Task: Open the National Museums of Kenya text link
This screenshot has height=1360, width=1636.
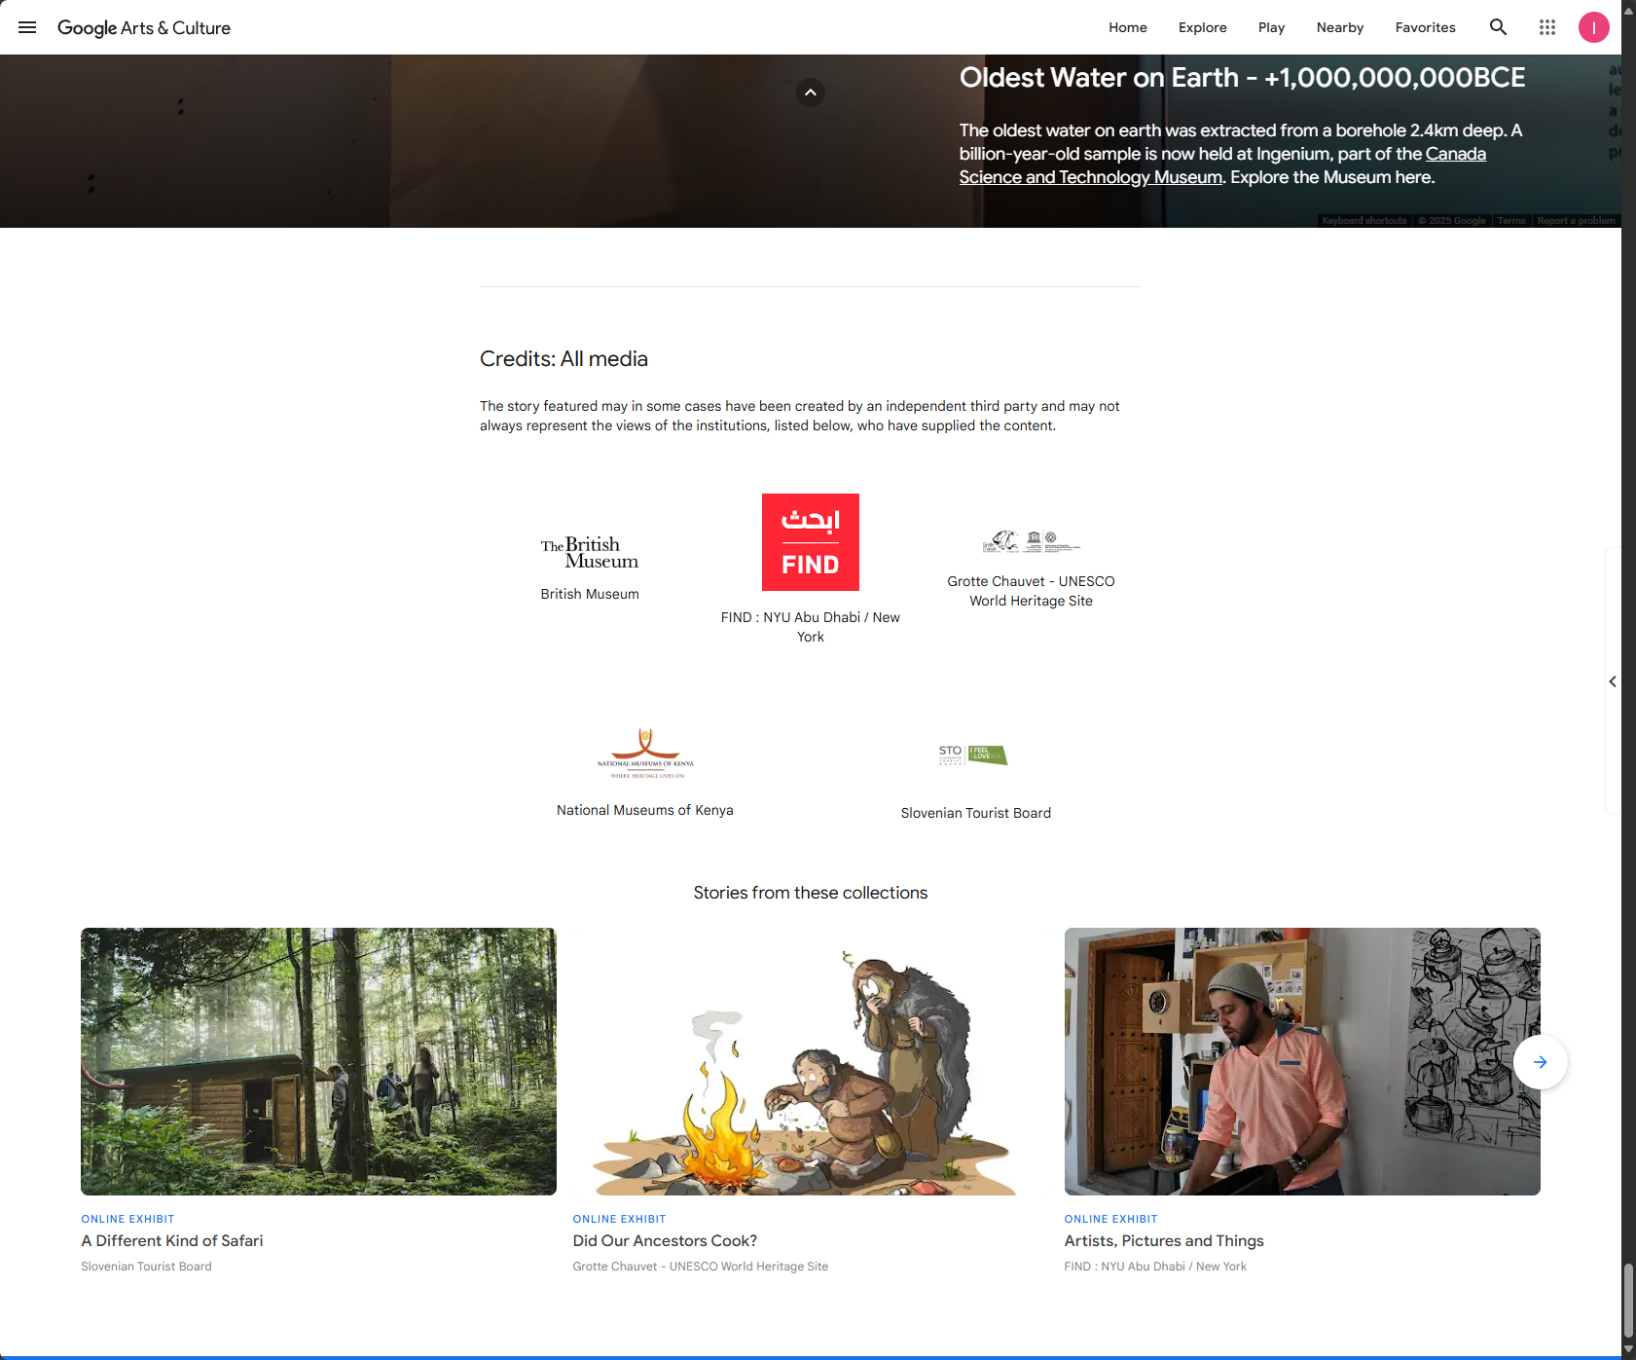Action: click(645, 810)
